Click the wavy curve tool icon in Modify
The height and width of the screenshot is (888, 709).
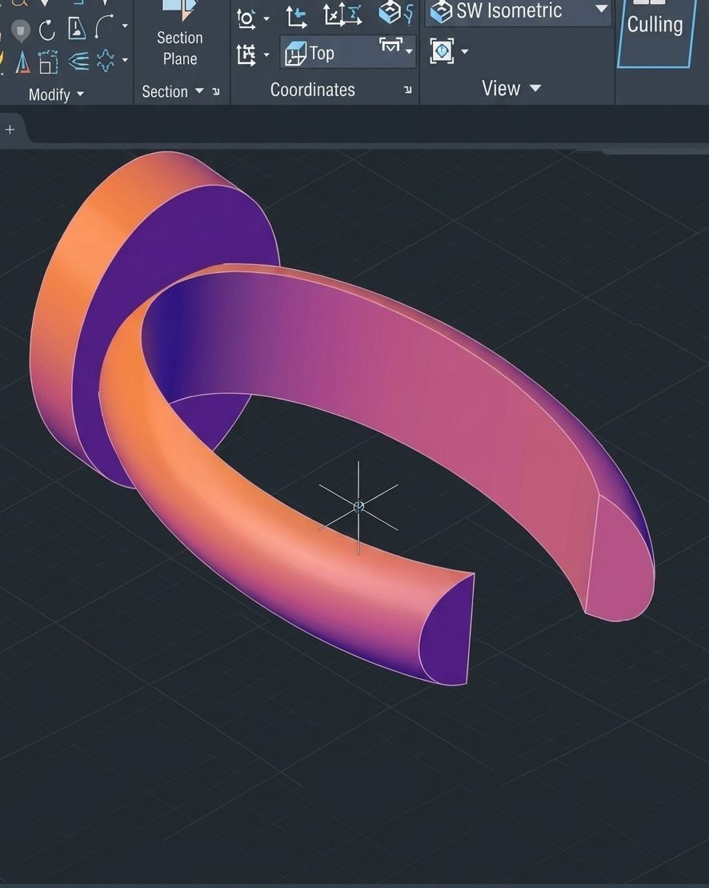pos(106,61)
